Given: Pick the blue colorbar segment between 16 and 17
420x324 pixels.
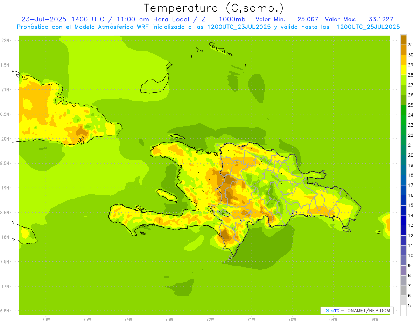Looking at the screenshot, I should click(404, 190).
